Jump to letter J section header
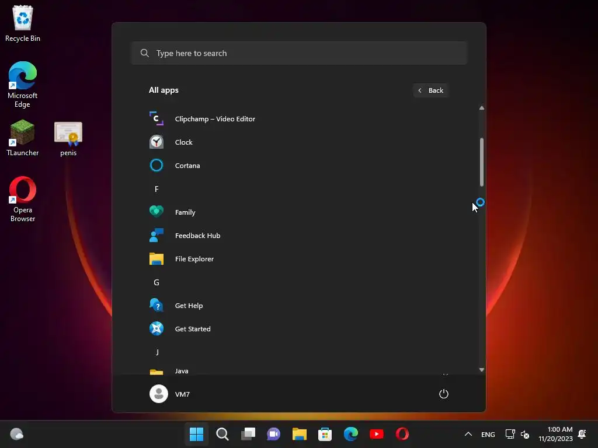The width and height of the screenshot is (598, 448). click(157, 352)
